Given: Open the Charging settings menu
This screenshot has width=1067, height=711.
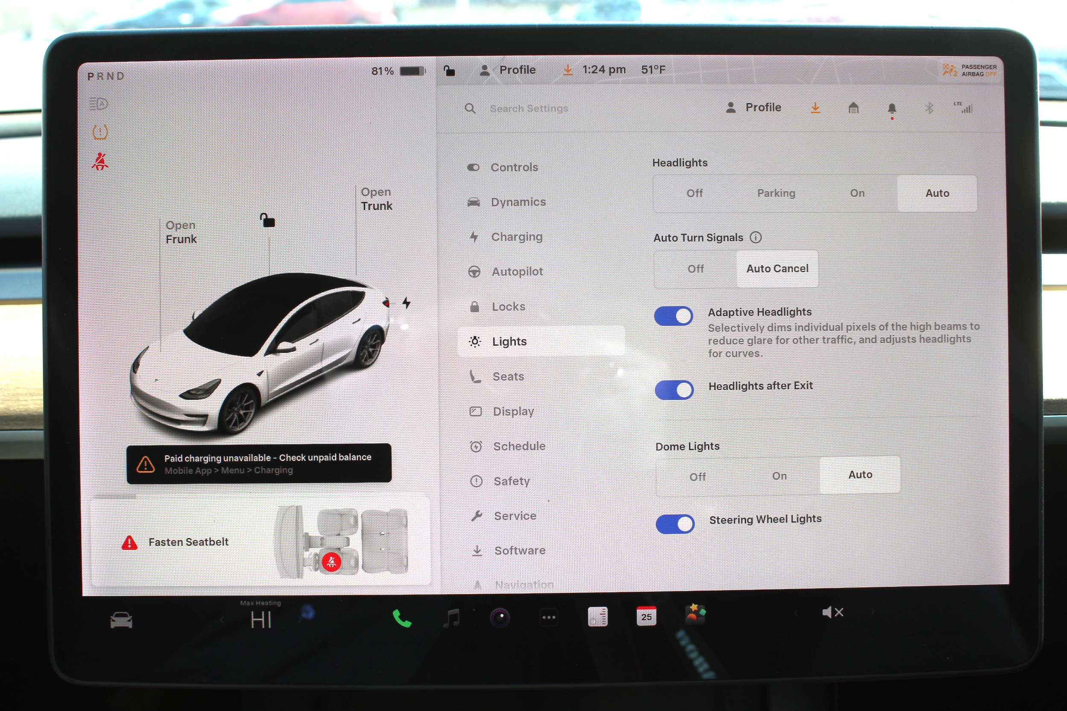Looking at the screenshot, I should coord(516,237).
